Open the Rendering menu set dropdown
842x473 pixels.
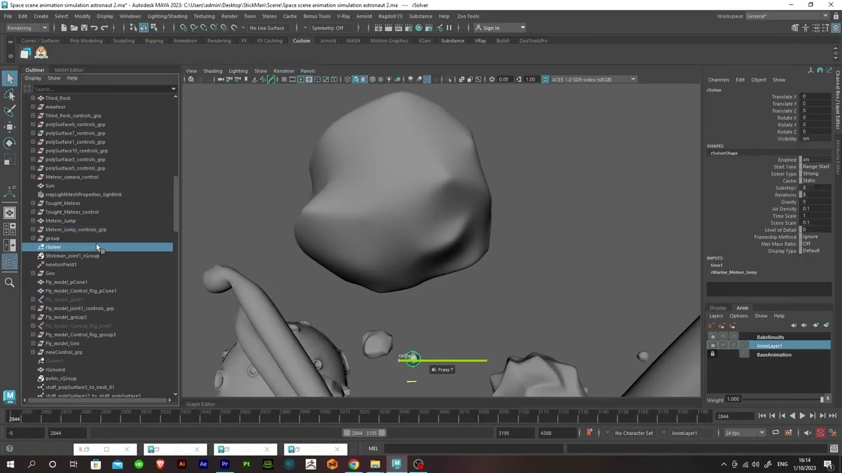pyautogui.click(x=26, y=28)
